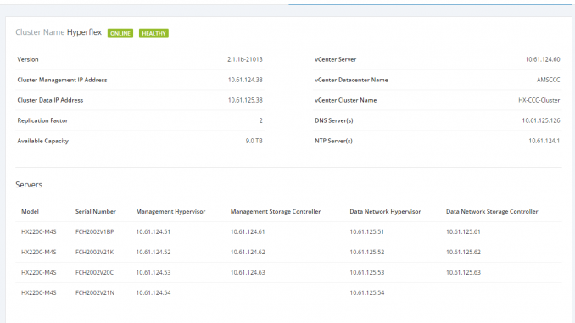The image size is (575, 323).
Task: Select vCenter cluster name HX-CCC-Cluster
Action: coord(539,100)
